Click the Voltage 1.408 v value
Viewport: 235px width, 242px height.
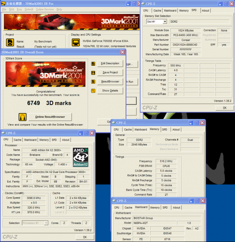62,165
